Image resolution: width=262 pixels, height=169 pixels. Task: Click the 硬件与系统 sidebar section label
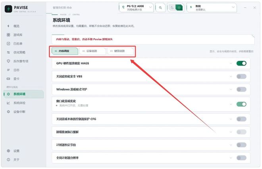click(12, 87)
